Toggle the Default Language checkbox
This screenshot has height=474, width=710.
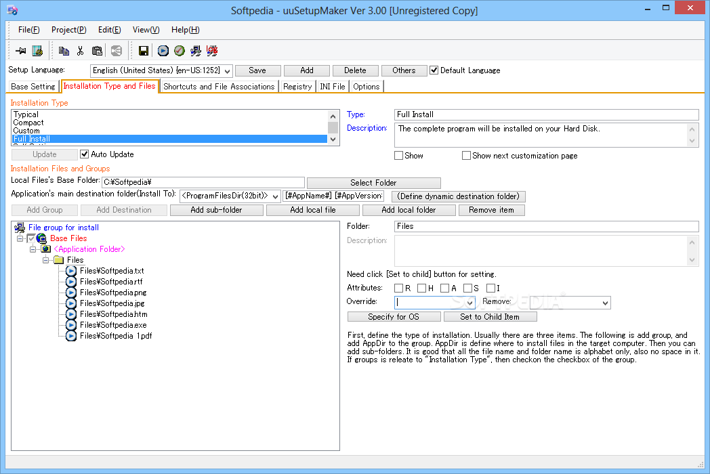click(434, 70)
